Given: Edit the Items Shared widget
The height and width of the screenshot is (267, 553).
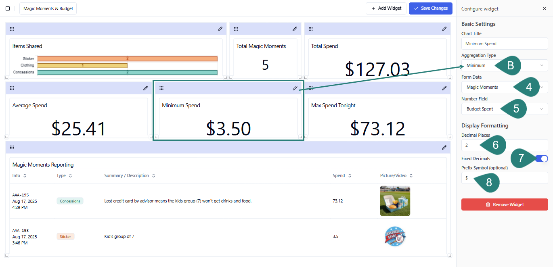Looking at the screenshot, I should click(x=220, y=29).
